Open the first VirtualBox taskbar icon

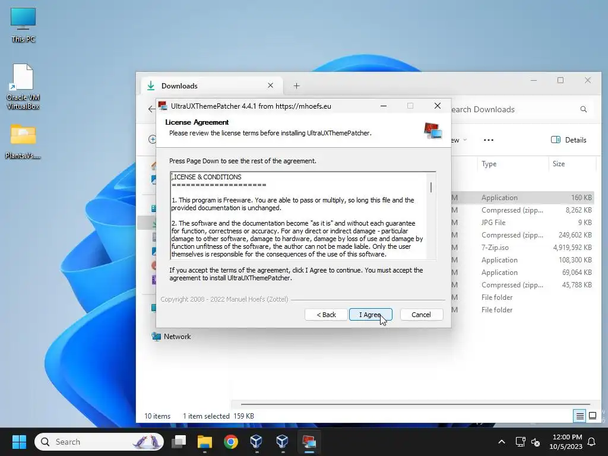pos(256,442)
